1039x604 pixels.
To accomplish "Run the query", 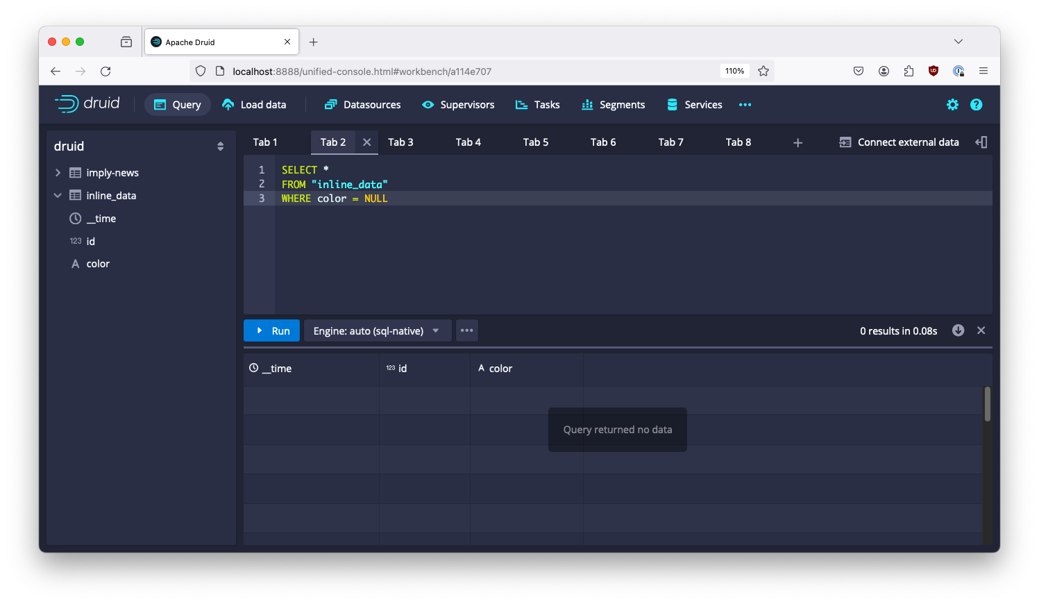I will 272,330.
